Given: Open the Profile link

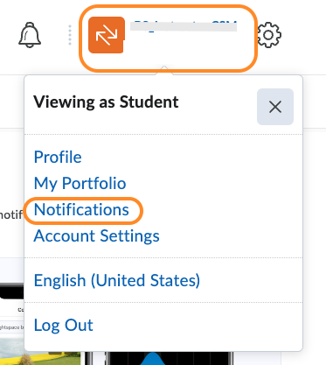Looking at the screenshot, I should pos(58,157).
